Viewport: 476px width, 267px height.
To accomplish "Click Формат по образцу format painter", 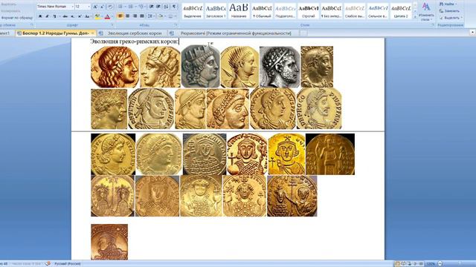I will 16,18.
